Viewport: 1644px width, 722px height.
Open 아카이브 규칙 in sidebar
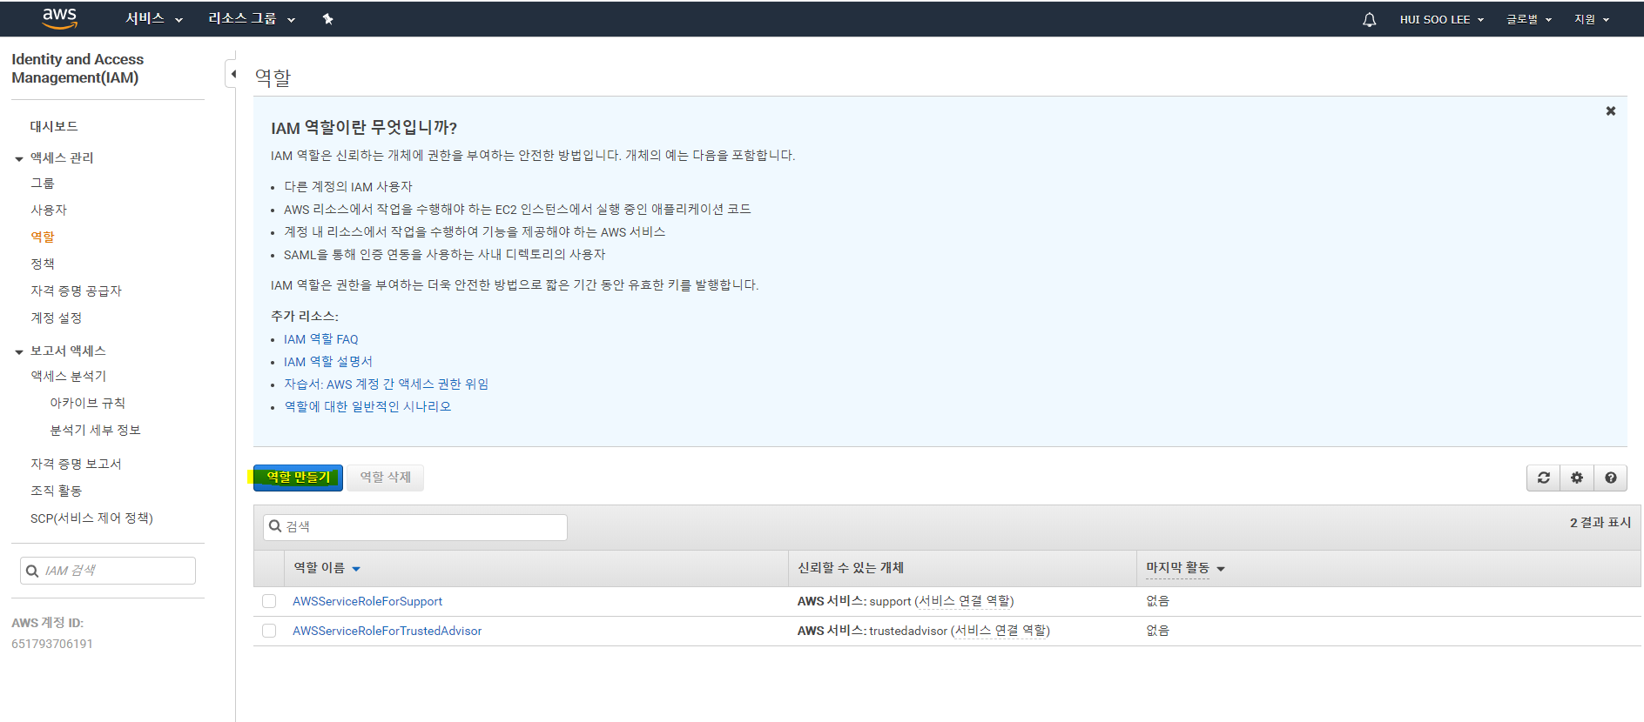pos(87,403)
